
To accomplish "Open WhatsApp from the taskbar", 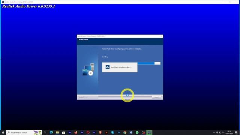I will [137, 132].
